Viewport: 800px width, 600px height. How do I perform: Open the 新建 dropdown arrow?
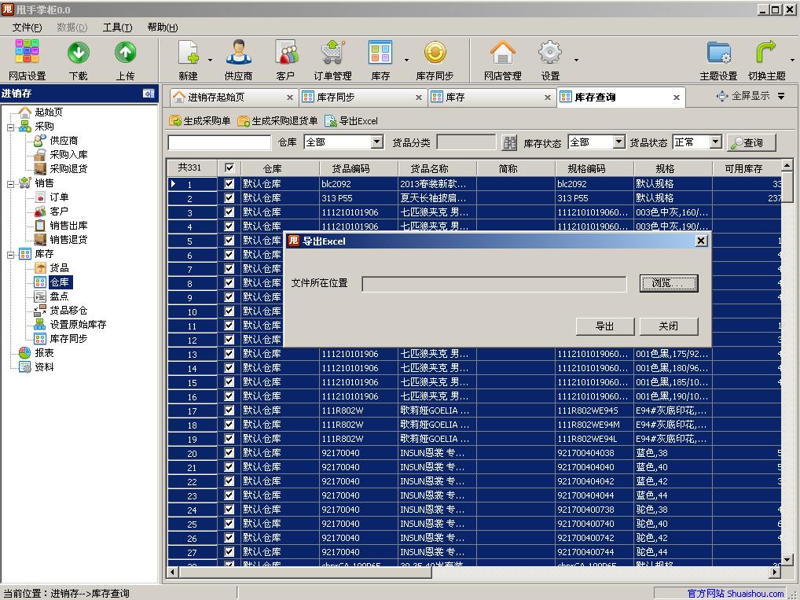point(210,61)
